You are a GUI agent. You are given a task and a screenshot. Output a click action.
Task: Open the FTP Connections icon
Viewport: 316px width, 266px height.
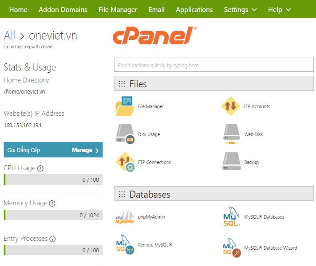[x=125, y=162]
